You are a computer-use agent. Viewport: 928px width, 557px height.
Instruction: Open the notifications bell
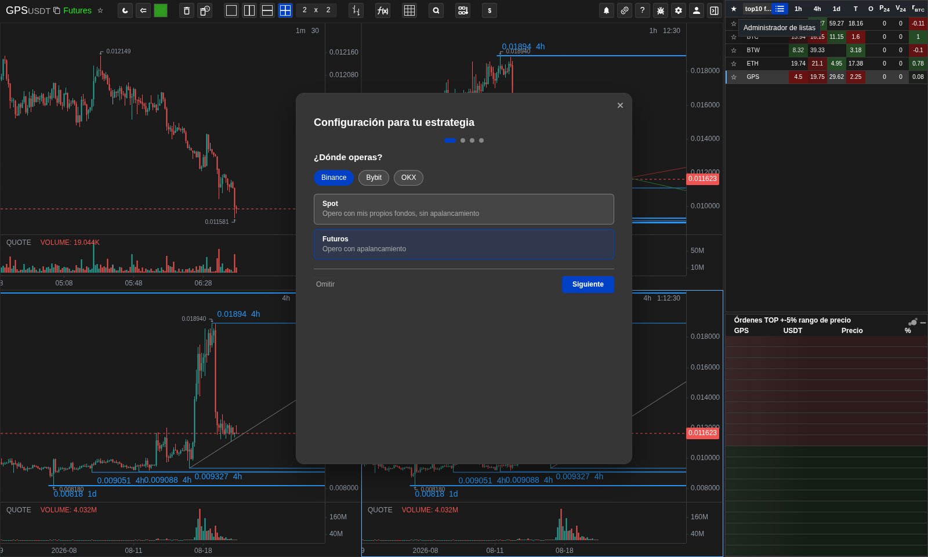pos(607,10)
